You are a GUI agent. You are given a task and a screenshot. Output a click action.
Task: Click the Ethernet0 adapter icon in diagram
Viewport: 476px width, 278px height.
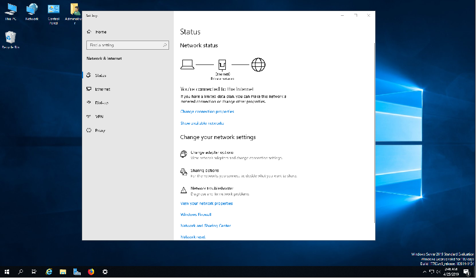[x=222, y=64]
